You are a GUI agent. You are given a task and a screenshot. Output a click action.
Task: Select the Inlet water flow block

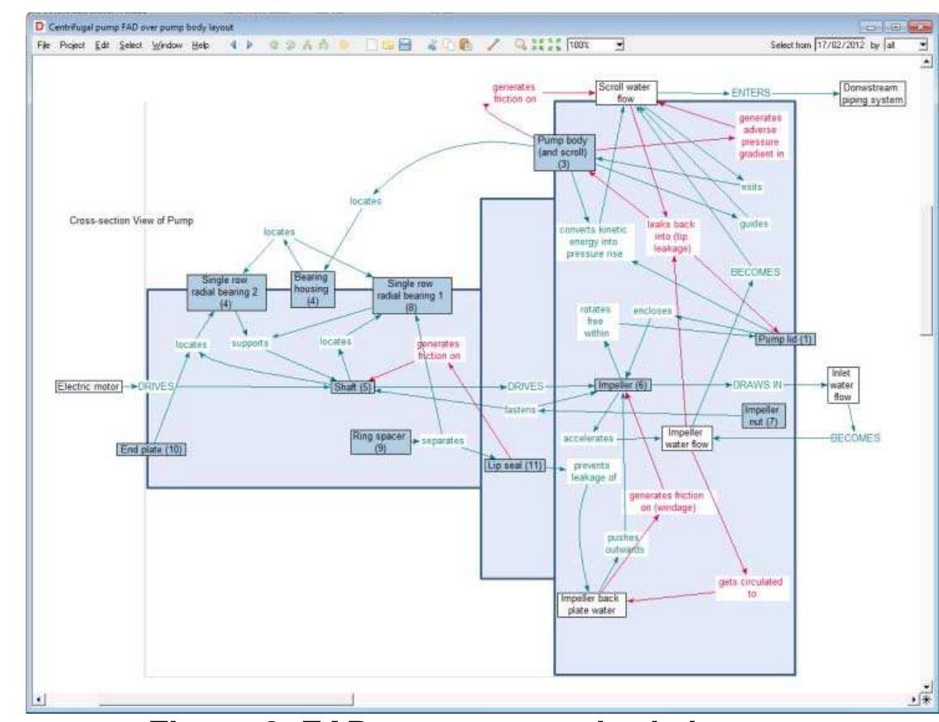point(842,385)
